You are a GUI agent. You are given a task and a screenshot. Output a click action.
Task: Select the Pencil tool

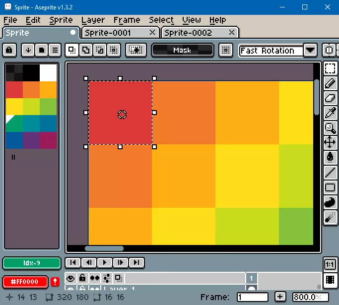pyautogui.click(x=330, y=83)
